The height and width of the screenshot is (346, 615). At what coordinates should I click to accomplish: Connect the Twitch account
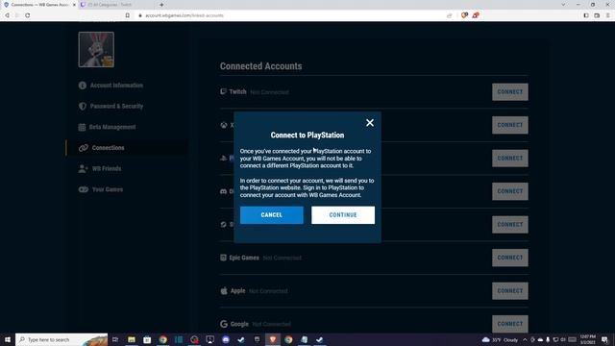click(x=510, y=92)
